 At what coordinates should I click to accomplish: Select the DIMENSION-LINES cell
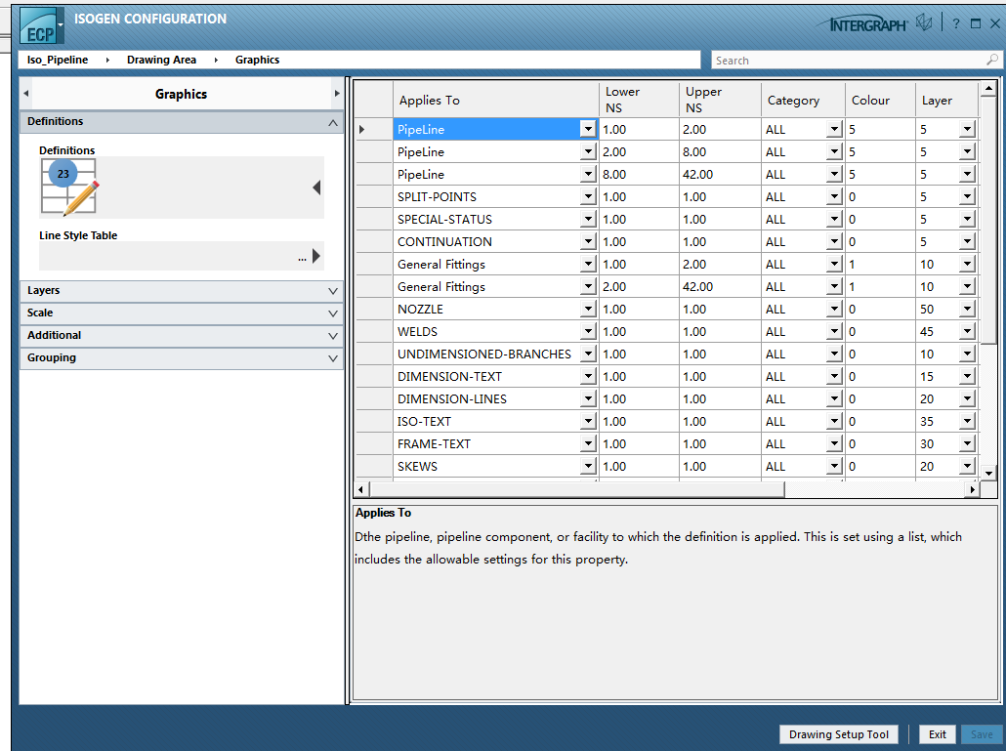point(487,398)
